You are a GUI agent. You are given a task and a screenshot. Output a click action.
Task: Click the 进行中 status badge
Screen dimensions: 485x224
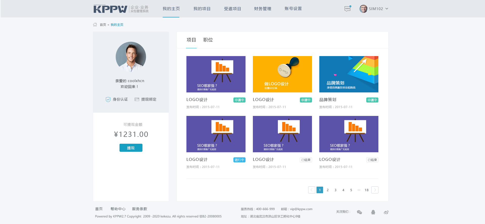tap(239, 160)
